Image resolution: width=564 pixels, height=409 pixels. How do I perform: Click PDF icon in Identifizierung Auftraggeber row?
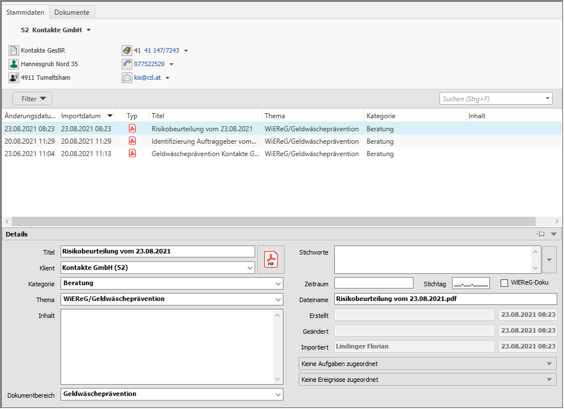(132, 141)
